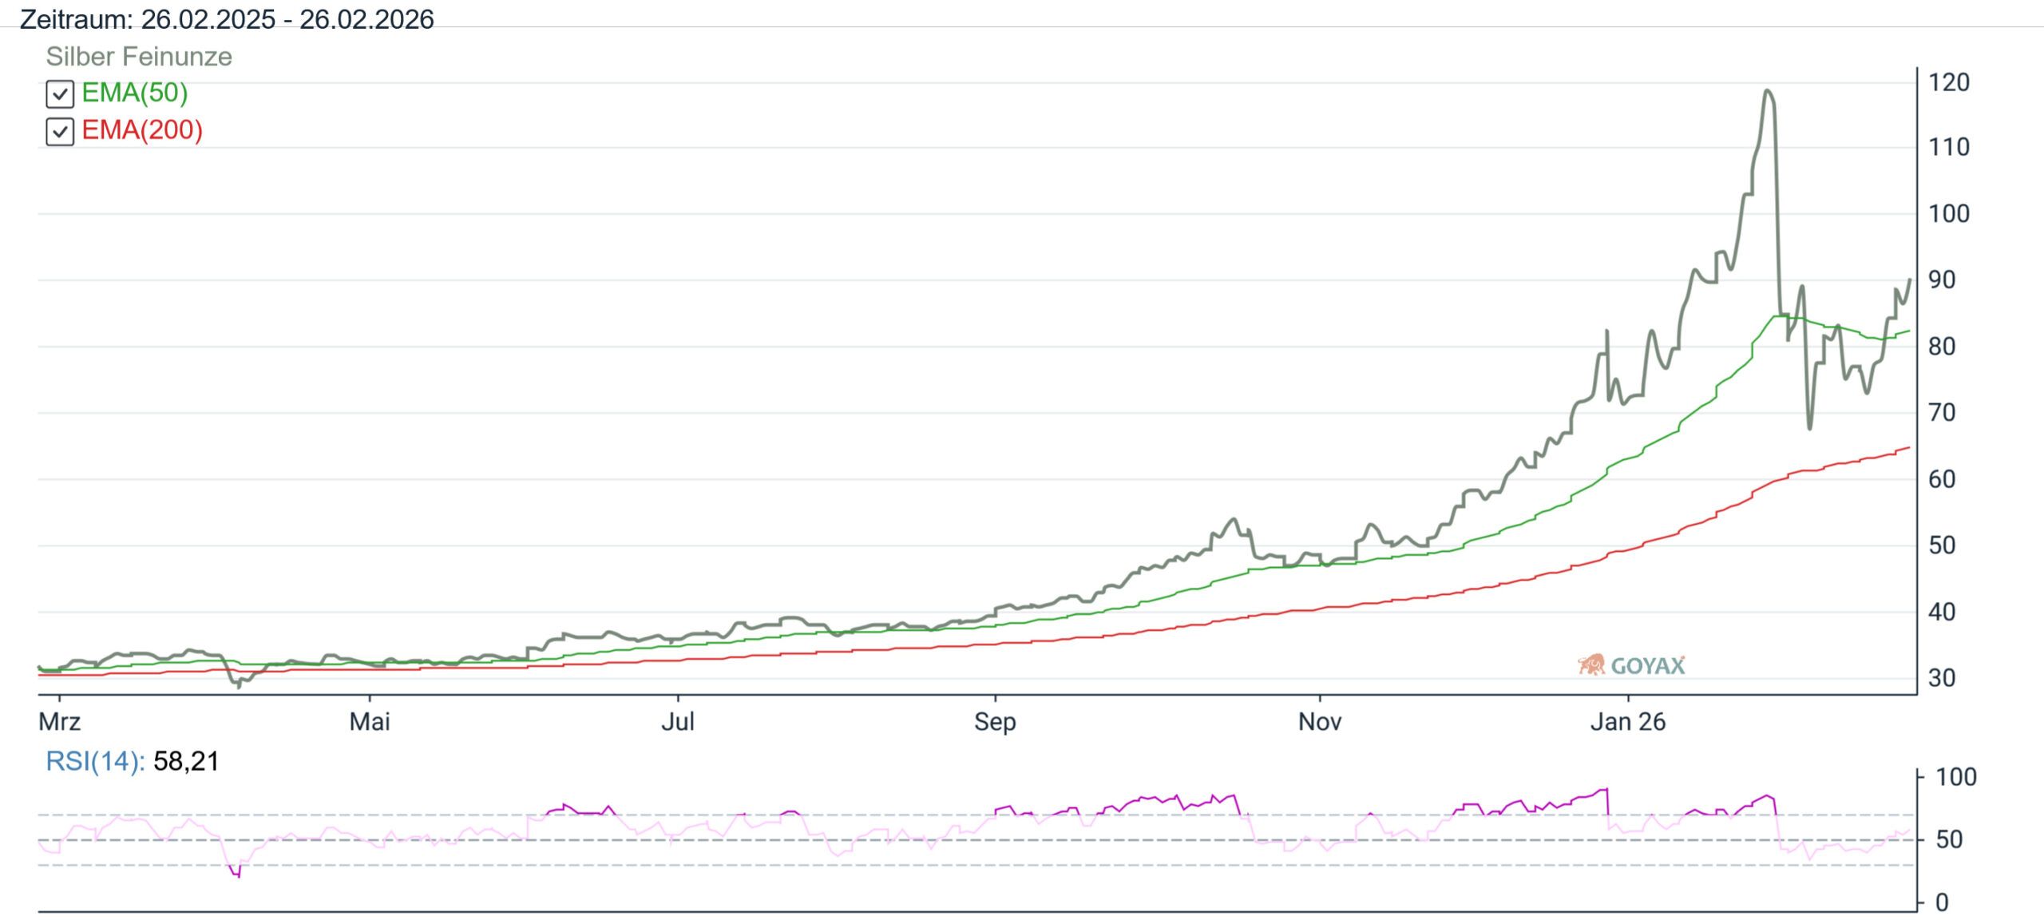
Task: Click the 120 price axis label
Action: (1949, 82)
